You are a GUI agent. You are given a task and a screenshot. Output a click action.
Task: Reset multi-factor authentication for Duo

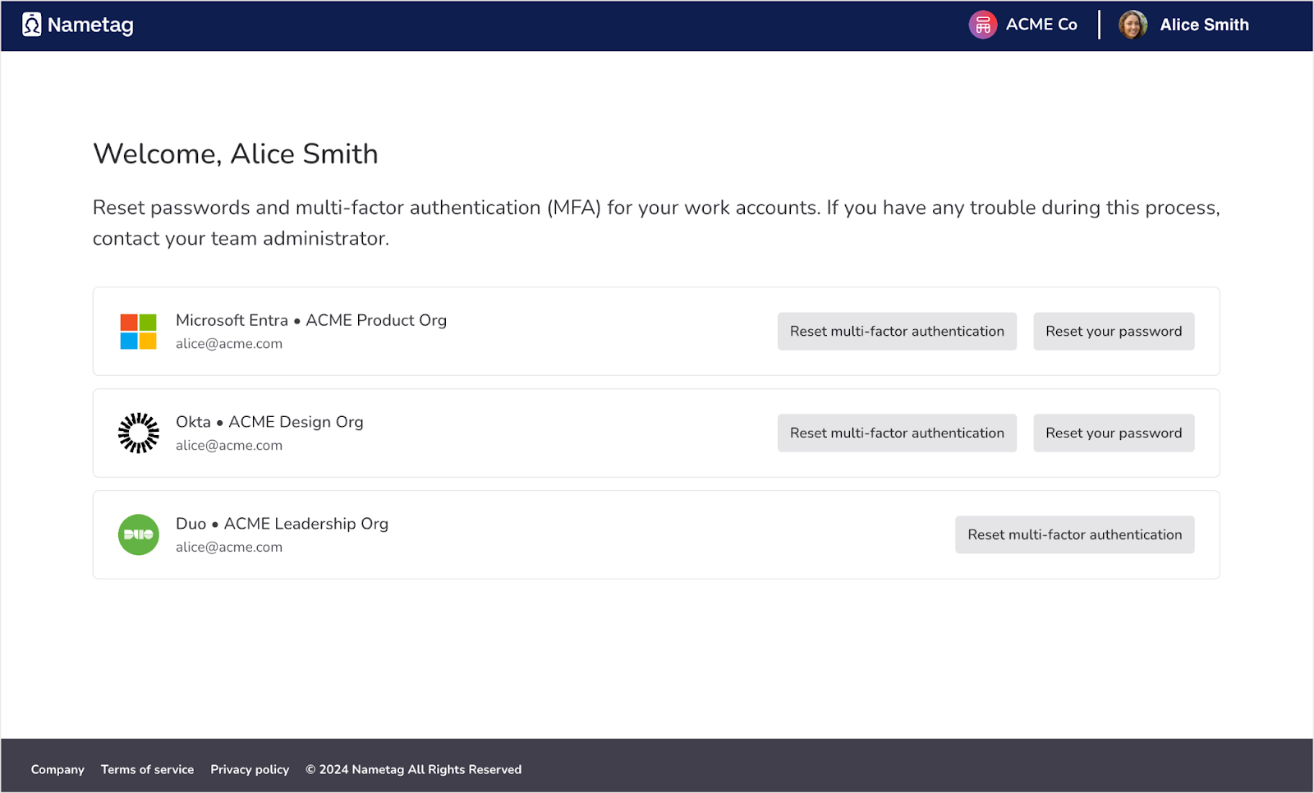point(1074,535)
